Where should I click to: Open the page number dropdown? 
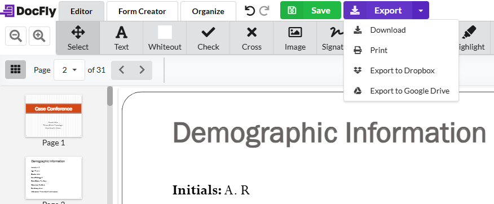tap(69, 70)
